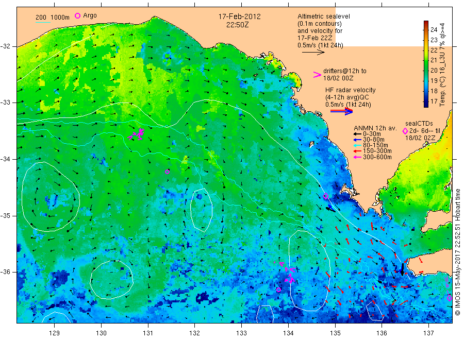
Task: Click the longitude label 134
Action: coord(288,333)
